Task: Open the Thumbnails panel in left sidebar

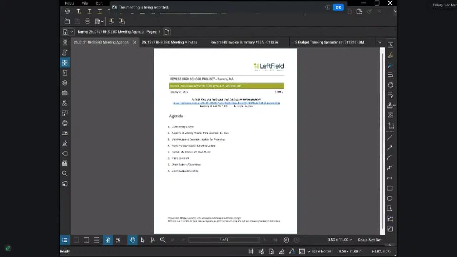Action: [x=65, y=62]
